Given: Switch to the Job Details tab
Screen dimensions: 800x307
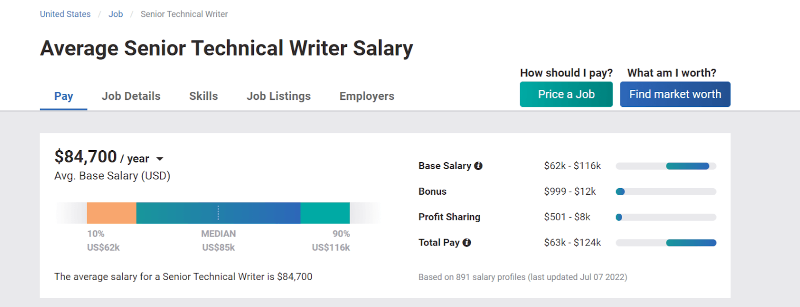Looking at the screenshot, I should pos(131,96).
